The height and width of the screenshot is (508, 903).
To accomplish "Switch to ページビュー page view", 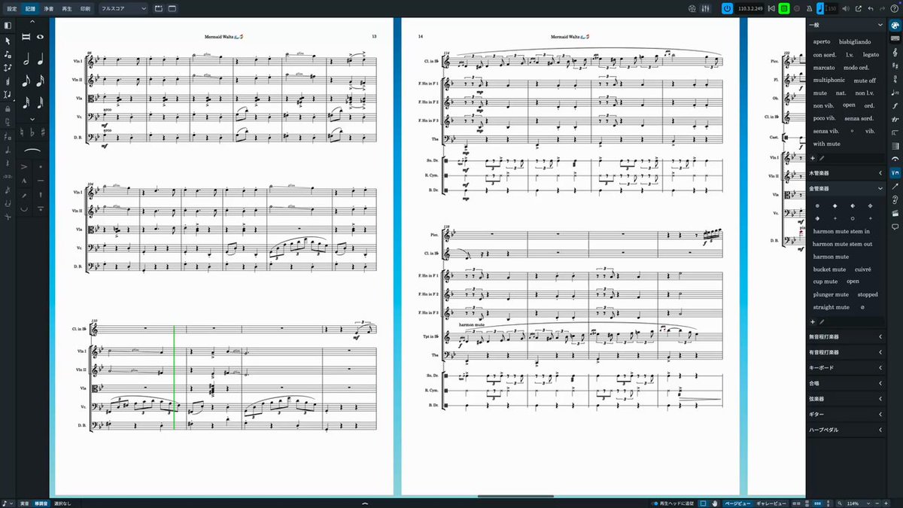I will pos(737,503).
